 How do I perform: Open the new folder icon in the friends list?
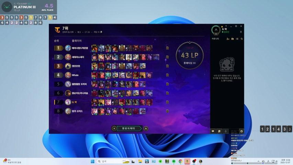[233, 39]
